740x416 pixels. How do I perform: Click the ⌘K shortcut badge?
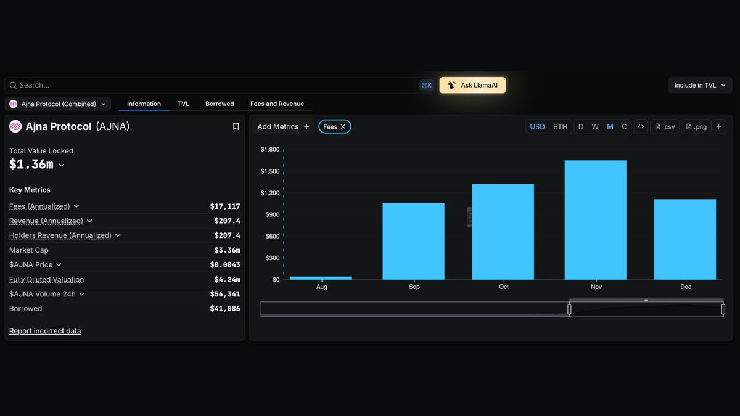click(x=427, y=85)
